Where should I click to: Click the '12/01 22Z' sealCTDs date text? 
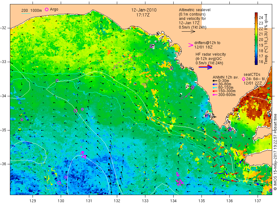pos(253,83)
